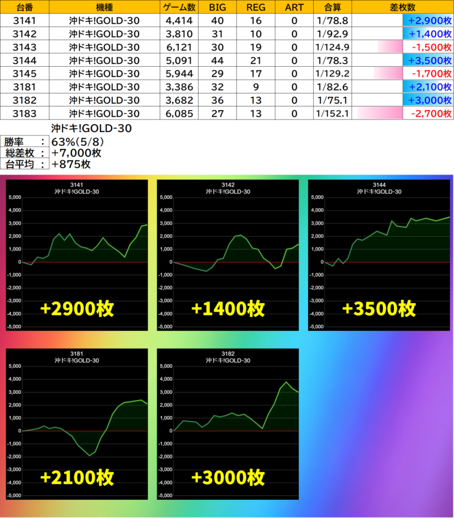454x518 pixels.
Task: Select the game count 6,085 cell
Action: coord(179,113)
